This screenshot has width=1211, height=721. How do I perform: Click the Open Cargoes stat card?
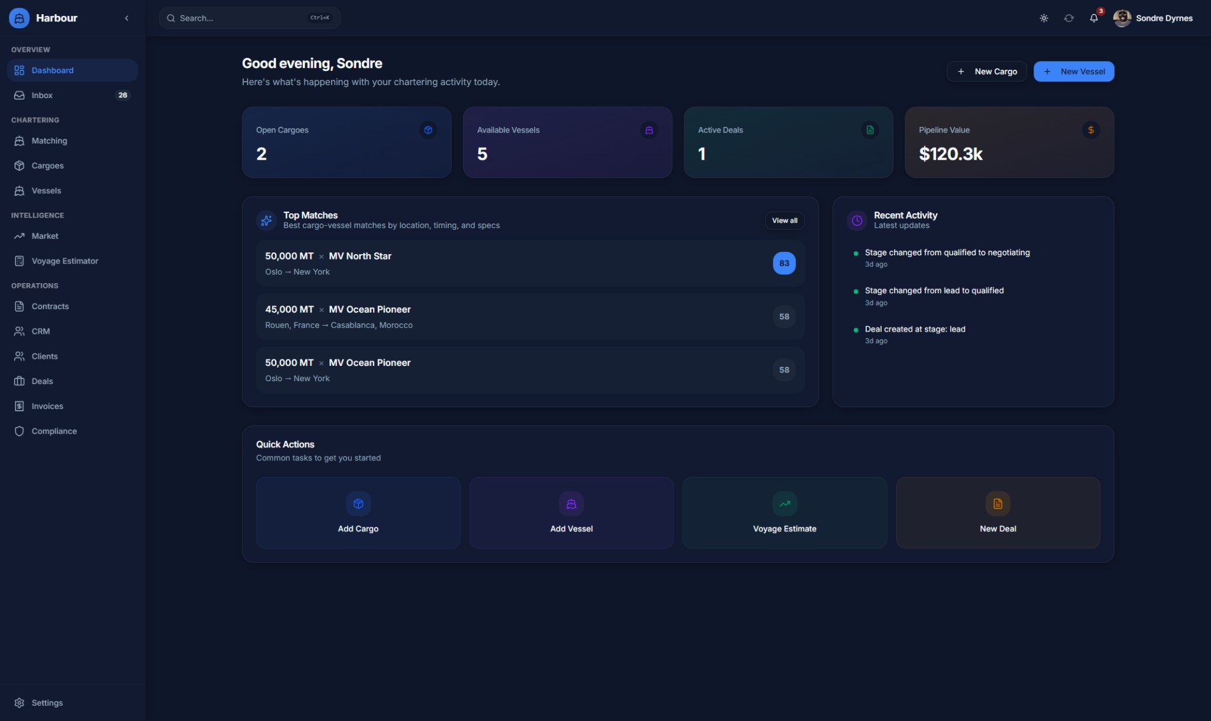tap(346, 142)
